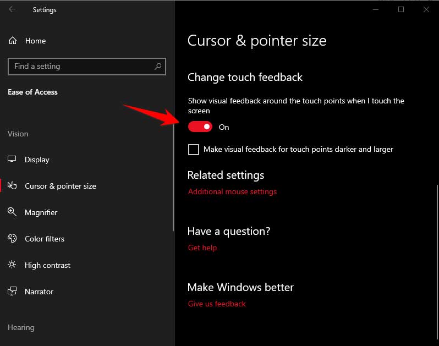439x346 pixels.
Task: Click the search magnifier icon in Find a setting
Action: click(x=158, y=67)
